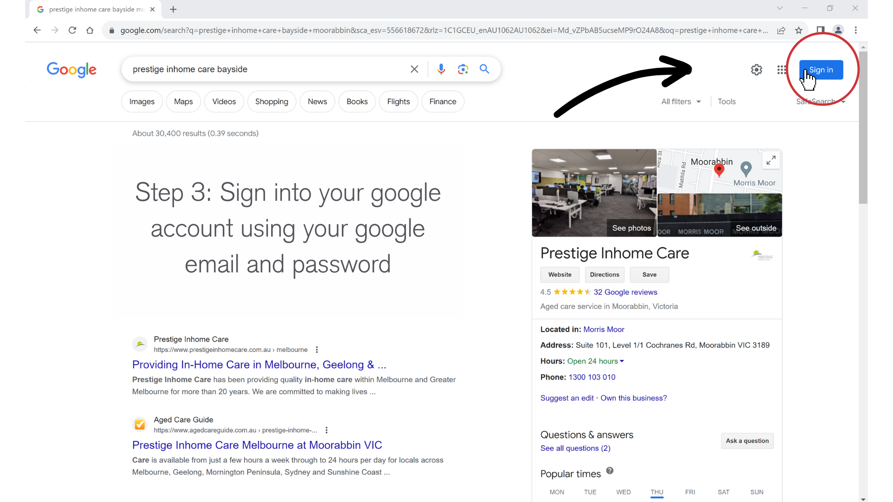Open See all questions (2) link

pos(575,448)
